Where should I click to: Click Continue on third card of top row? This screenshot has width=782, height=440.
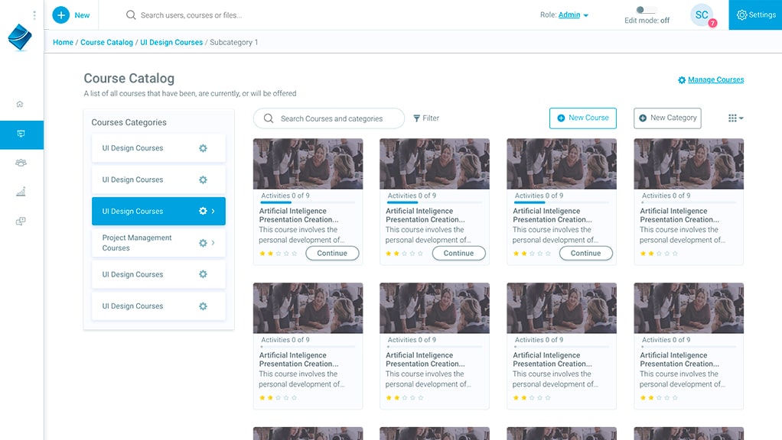click(586, 254)
